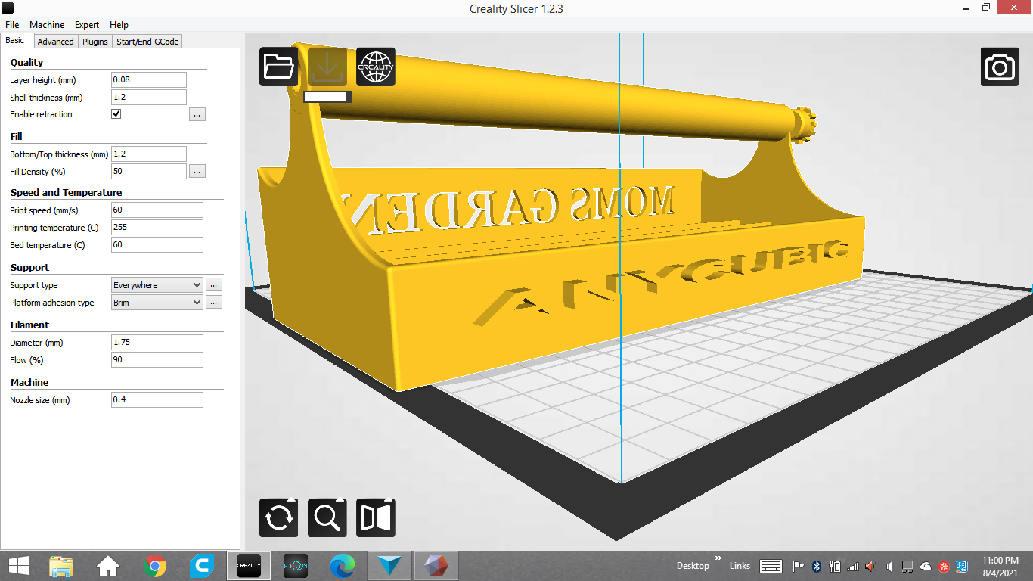The height and width of the screenshot is (581, 1033).
Task: Open the blue triangle app in the taskbar
Action: (390, 566)
